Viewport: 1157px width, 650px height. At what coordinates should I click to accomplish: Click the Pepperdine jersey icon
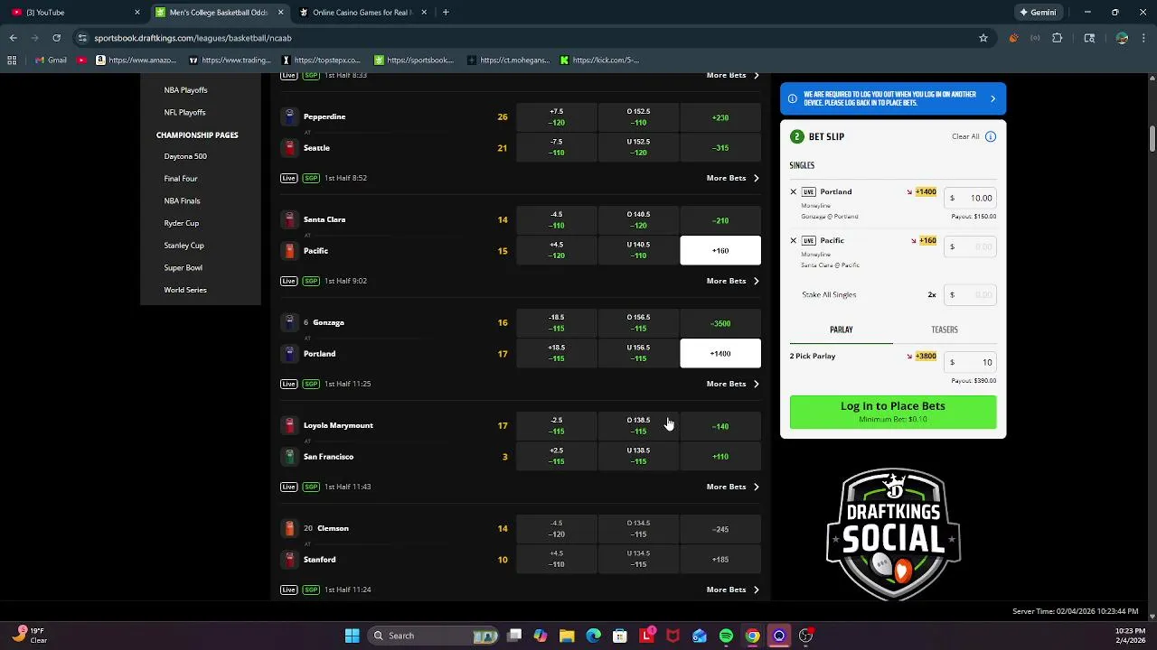[x=289, y=116]
